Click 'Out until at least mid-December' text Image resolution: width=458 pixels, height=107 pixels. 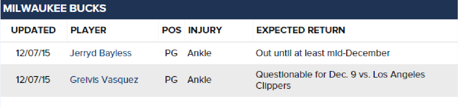tap(323, 53)
